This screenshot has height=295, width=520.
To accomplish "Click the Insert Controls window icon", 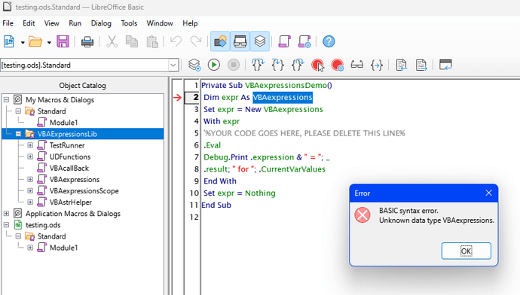I will pos(445,65).
